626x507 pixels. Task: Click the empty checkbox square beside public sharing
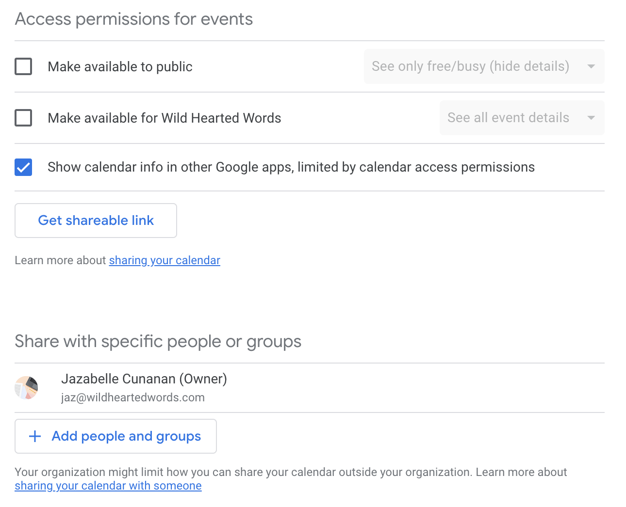23,66
